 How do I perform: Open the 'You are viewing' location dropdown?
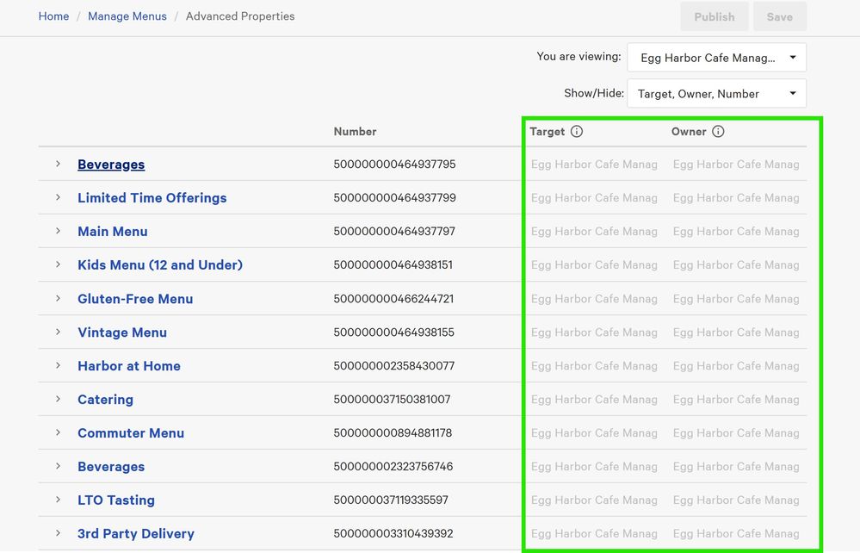tap(716, 58)
